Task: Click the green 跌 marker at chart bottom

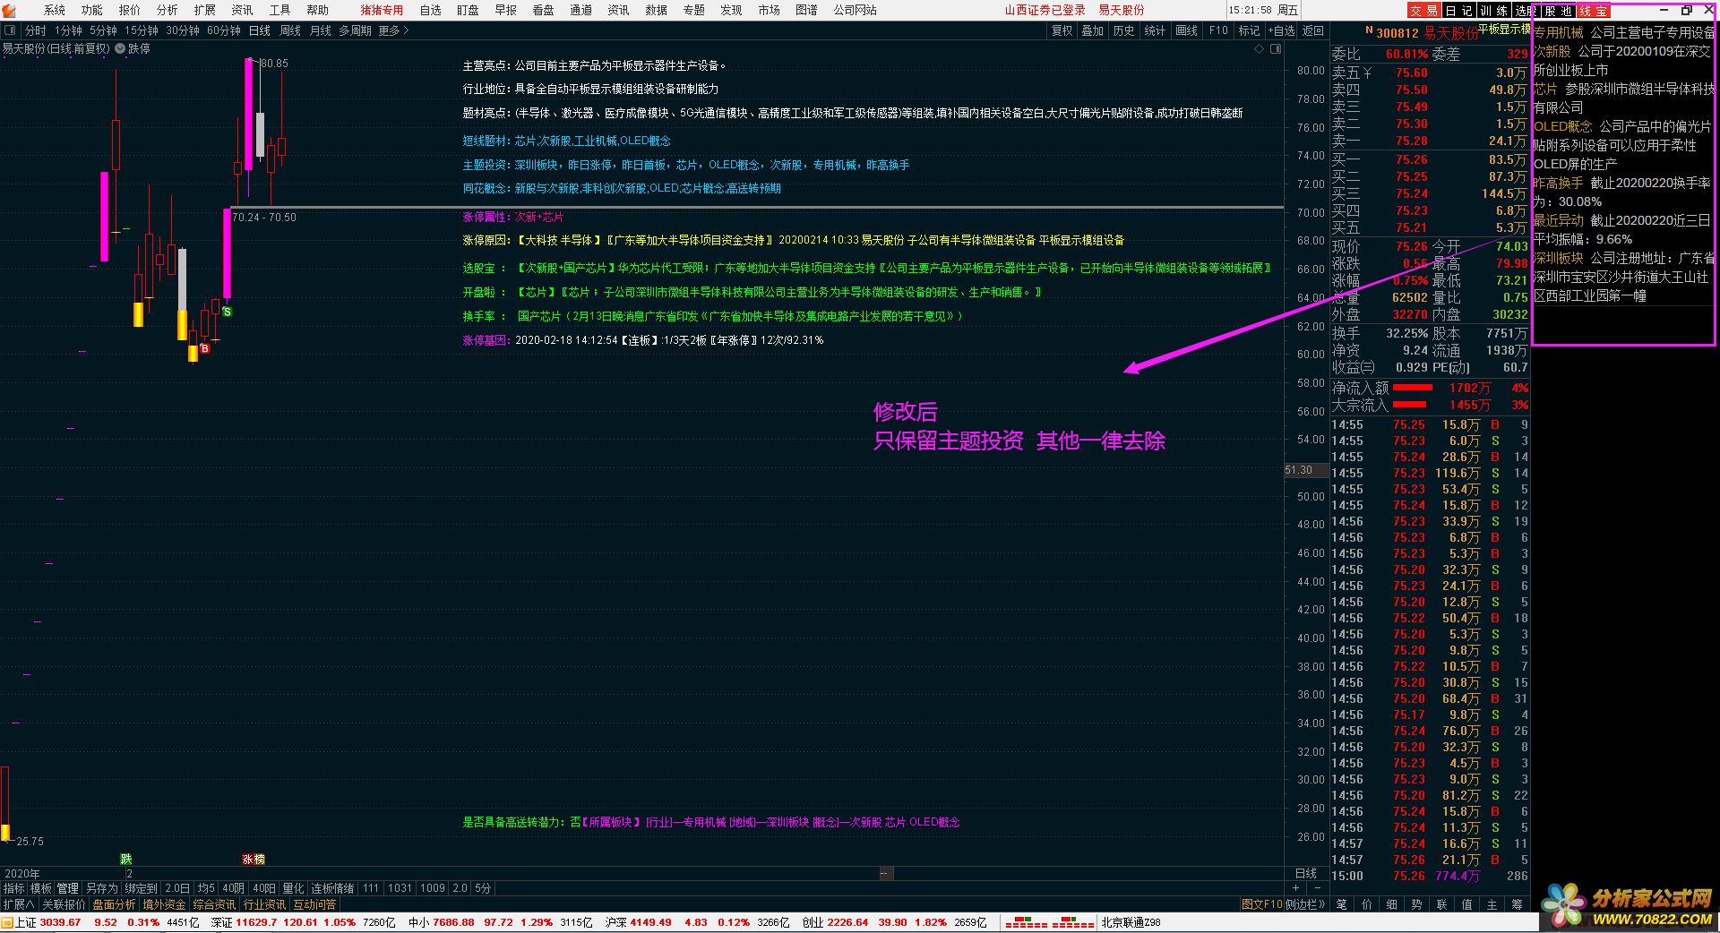Action: (126, 860)
